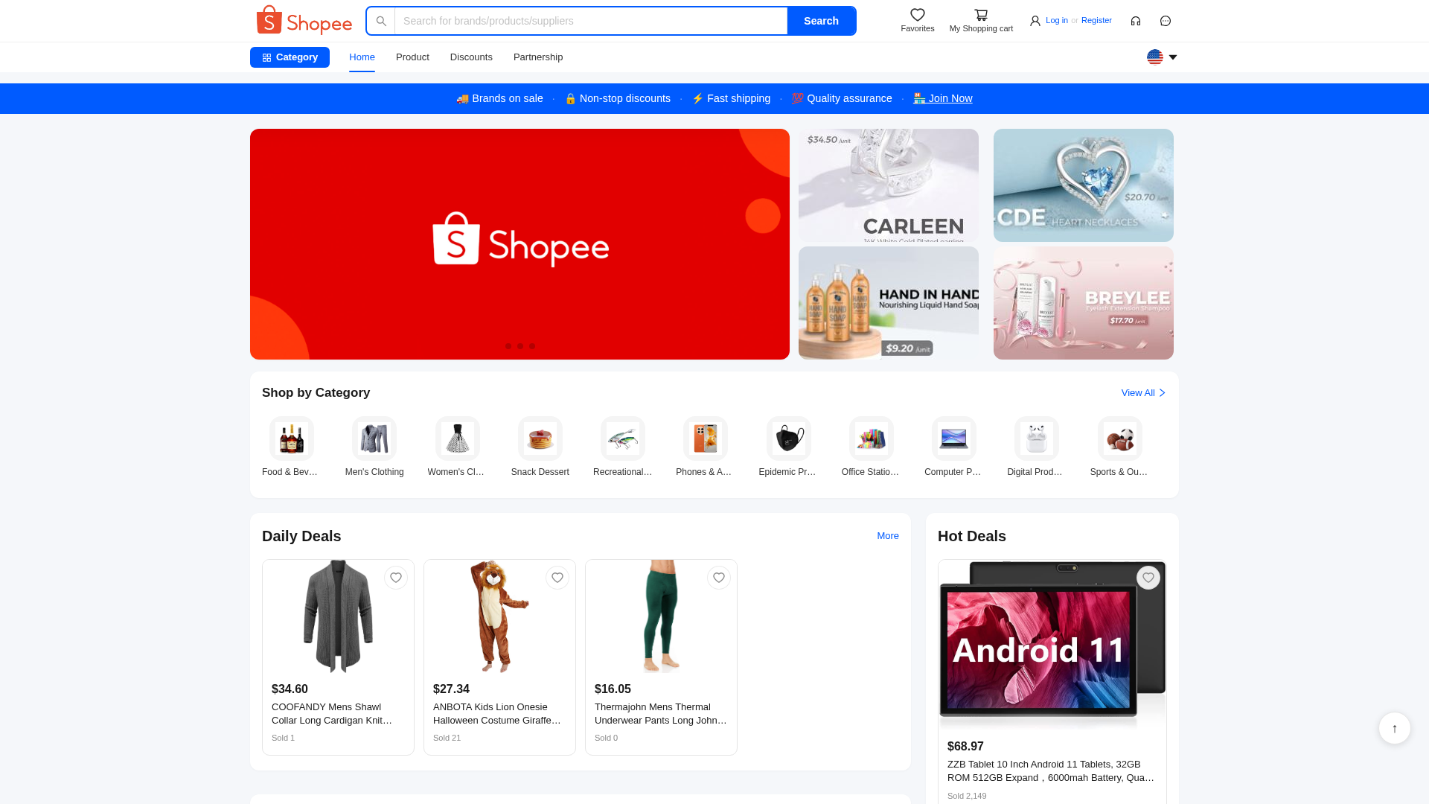Open the Product tab
1429x804 pixels.
pos(412,57)
